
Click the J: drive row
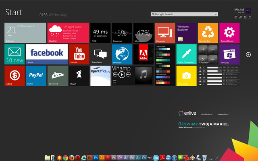pyautogui.click(x=218, y=85)
